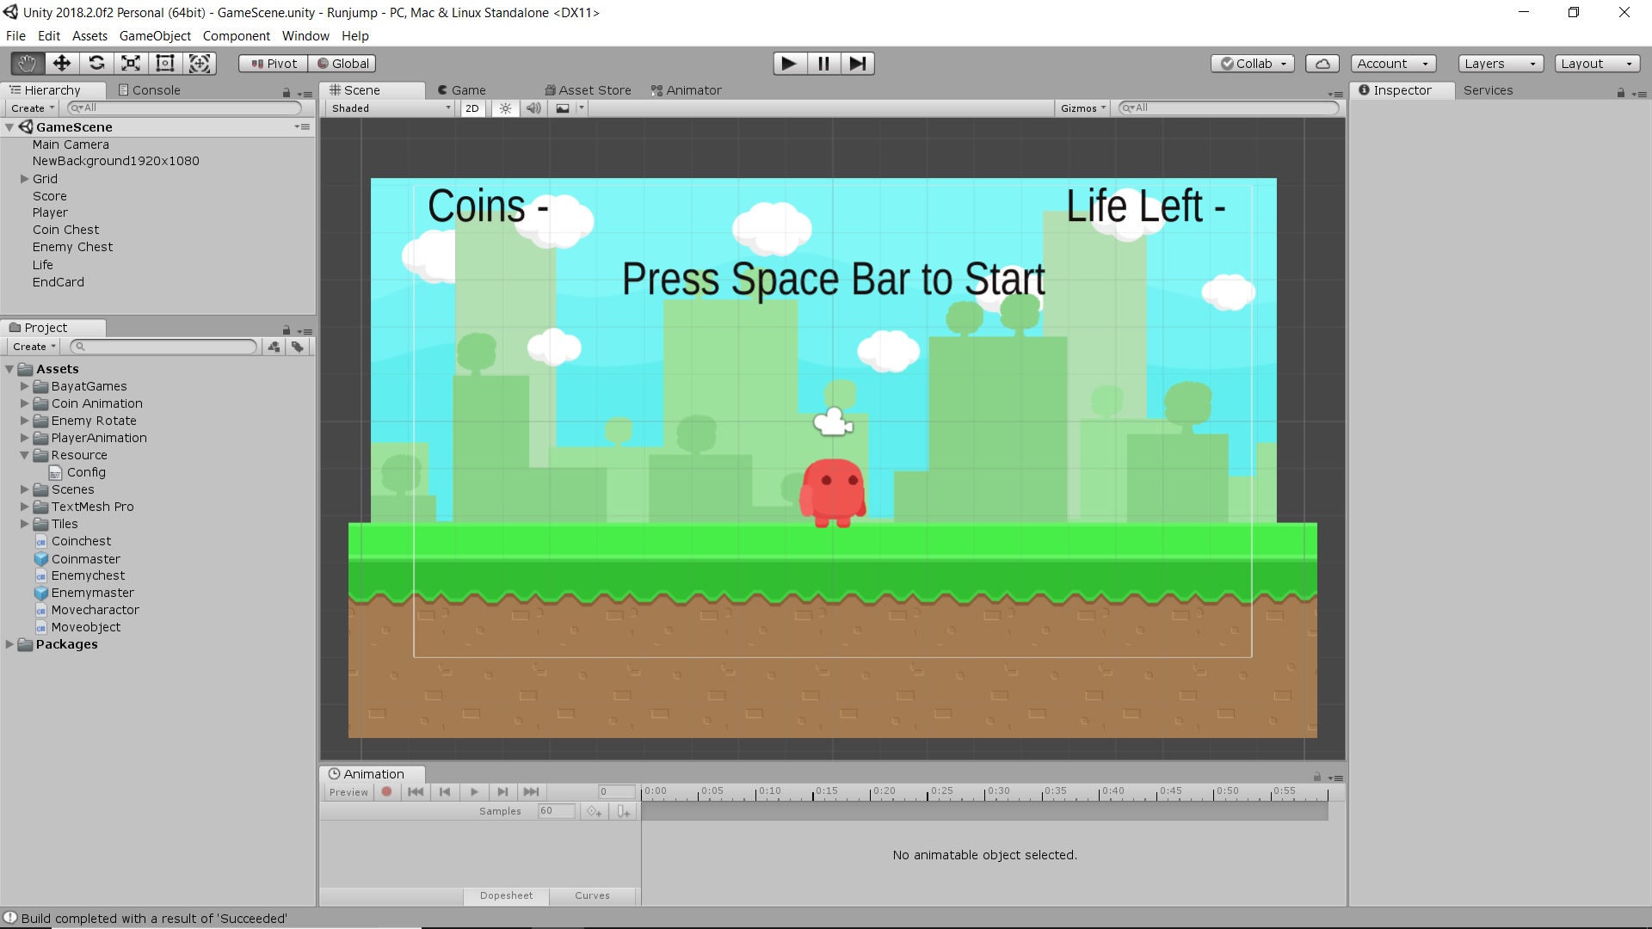Viewport: 1652px width, 929px height.
Task: Open the scene effects dropdown arrow
Action: point(582,108)
